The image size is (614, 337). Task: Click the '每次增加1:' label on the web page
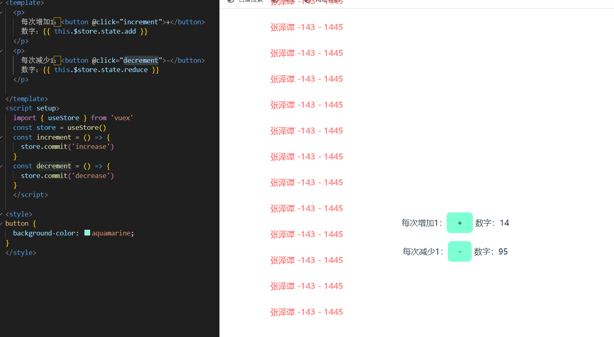[x=422, y=223]
